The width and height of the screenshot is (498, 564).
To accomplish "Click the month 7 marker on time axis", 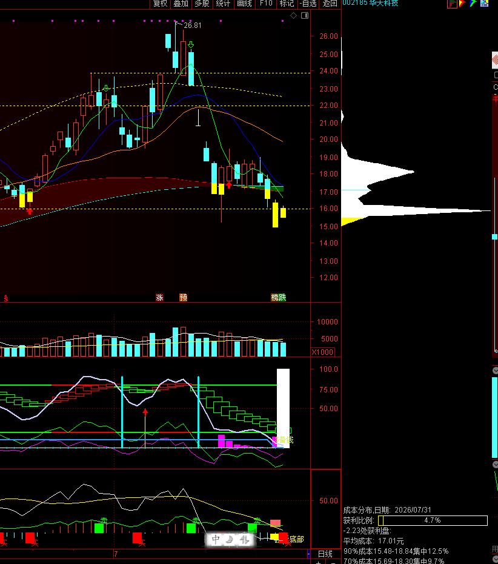I will 116,554.
